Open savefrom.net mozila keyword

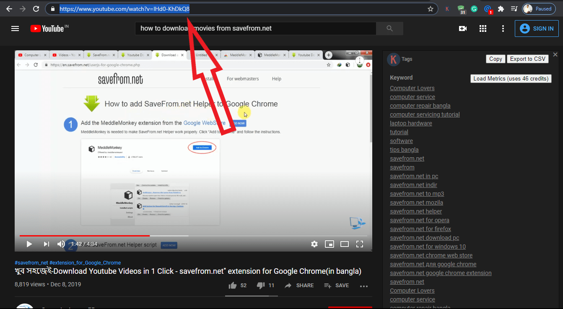pyautogui.click(x=416, y=203)
